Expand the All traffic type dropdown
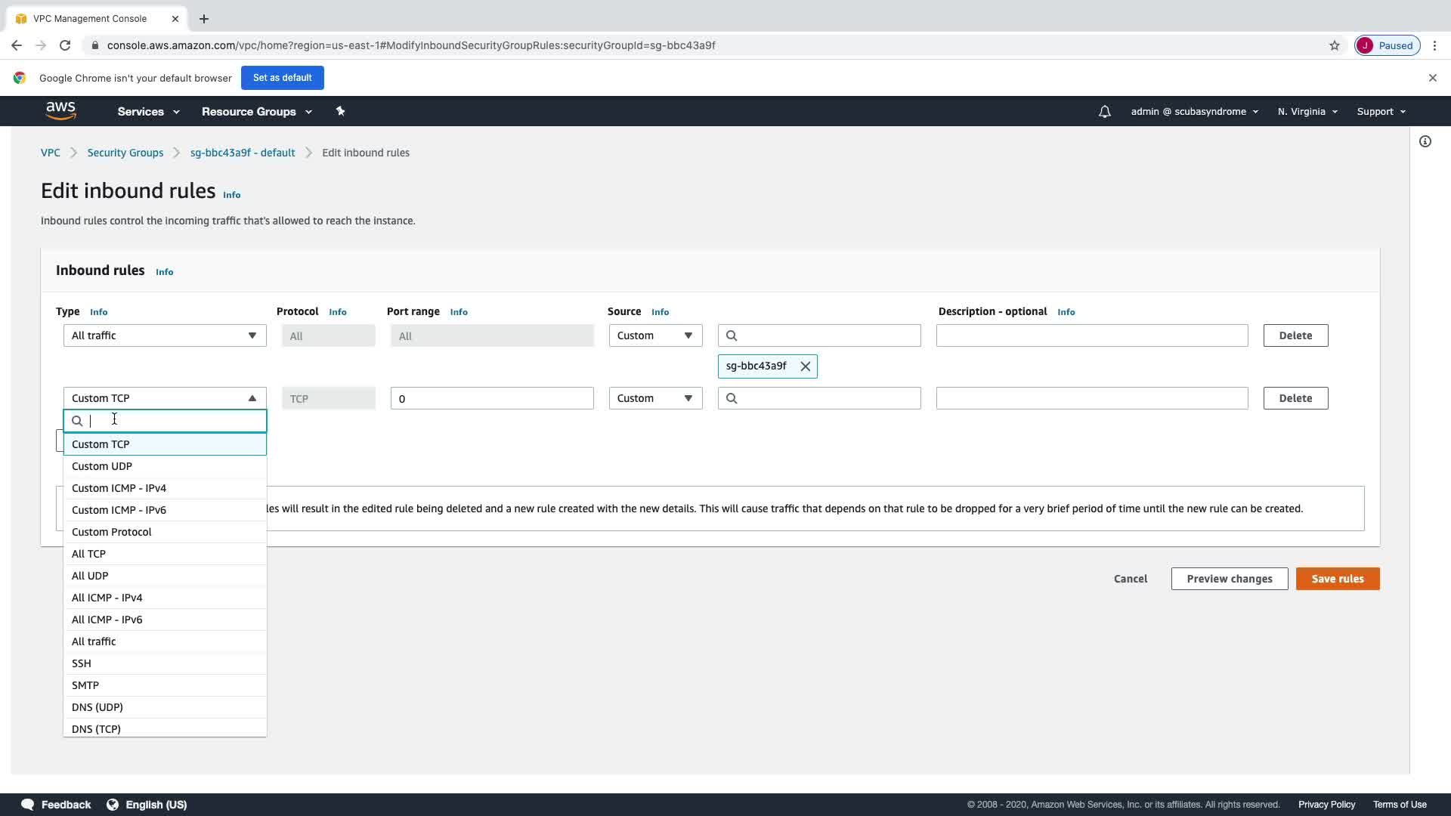 click(164, 335)
